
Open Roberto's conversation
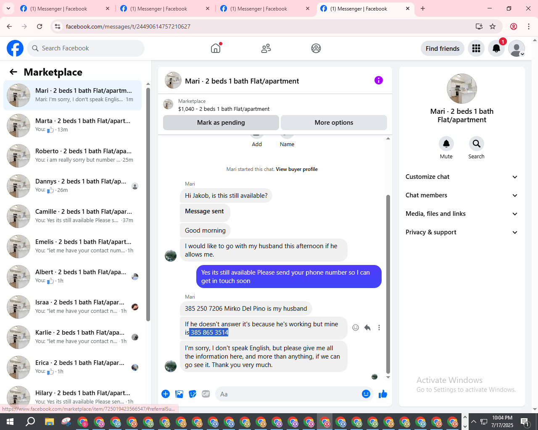pos(72,156)
